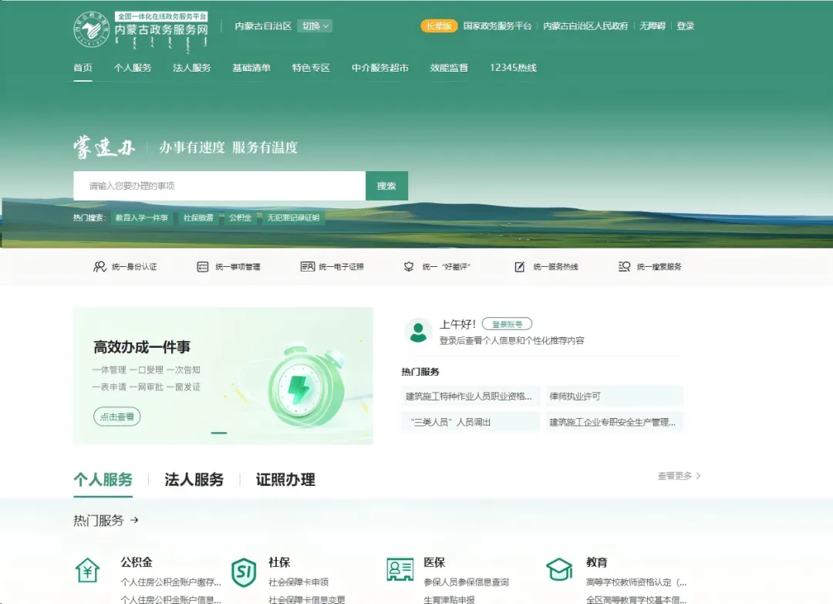Click 内蒙古自治区 region label
The width and height of the screenshot is (833, 604).
pos(264,26)
